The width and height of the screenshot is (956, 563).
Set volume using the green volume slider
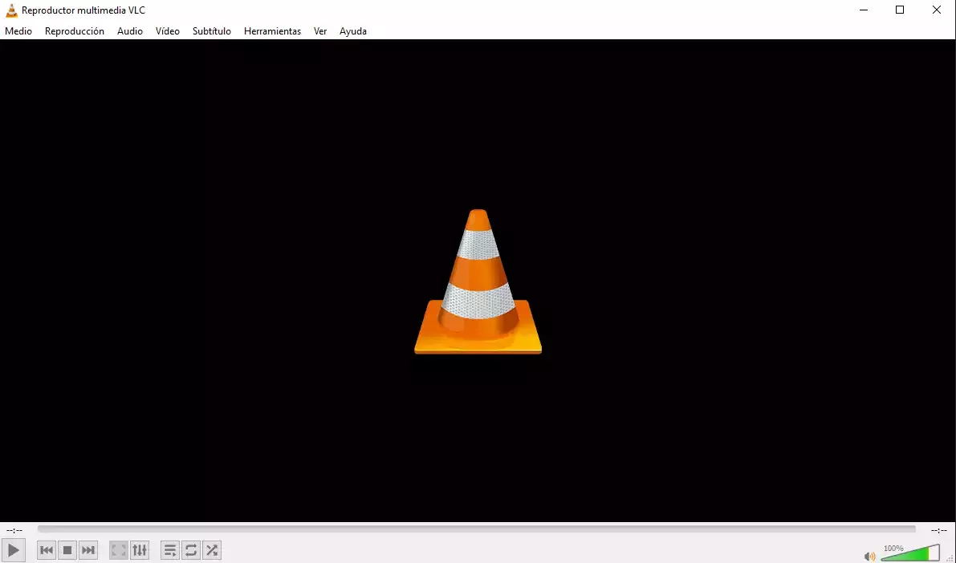click(911, 552)
